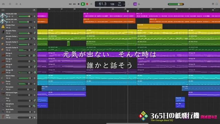Open the Library panel button

(3, 4)
